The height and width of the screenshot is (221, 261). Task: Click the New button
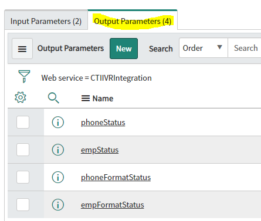click(124, 49)
